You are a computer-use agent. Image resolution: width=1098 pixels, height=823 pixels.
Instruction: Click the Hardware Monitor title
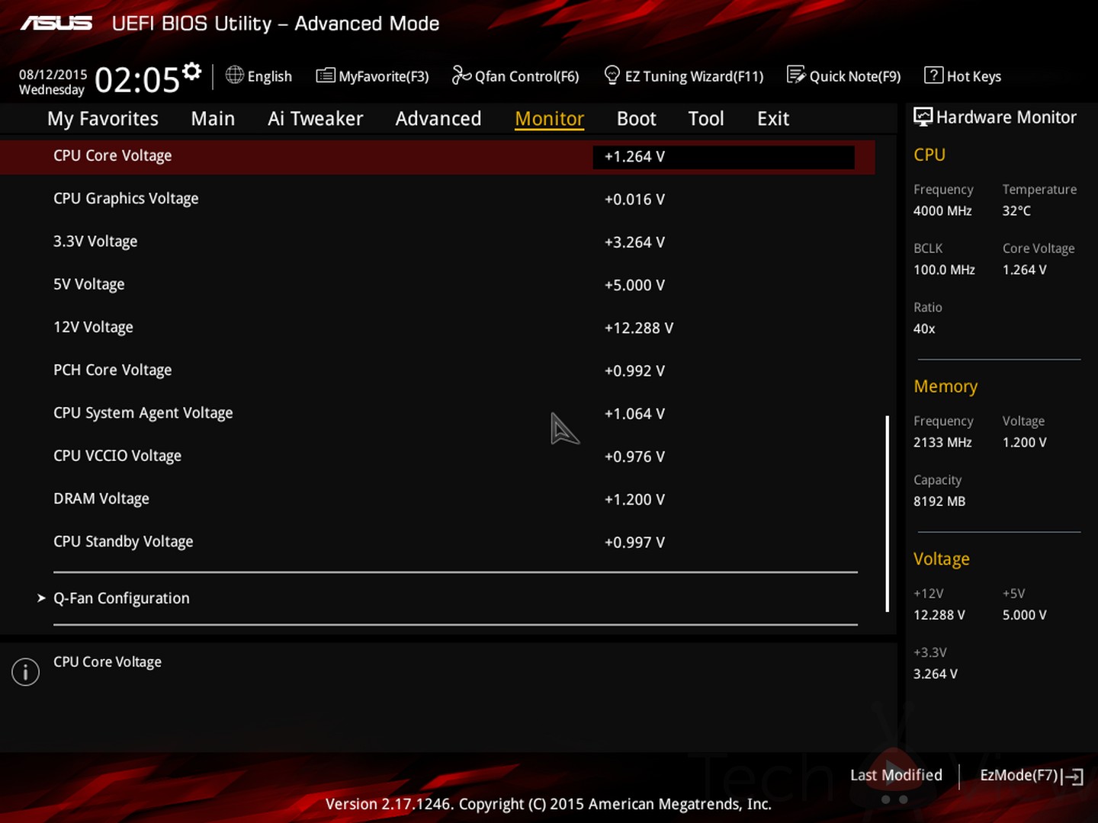(x=1006, y=117)
